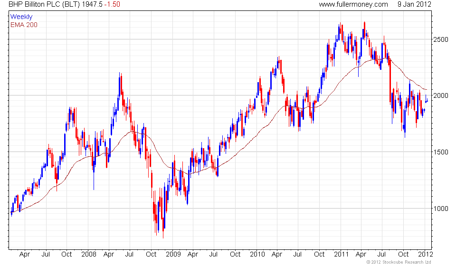Click the 2010 year label on time axis
The height and width of the screenshot is (266, 456).
[257, 255]
